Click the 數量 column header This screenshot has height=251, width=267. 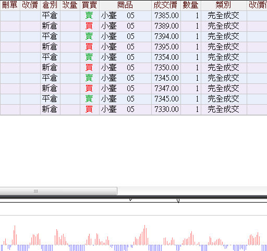[x=191, y=5]
